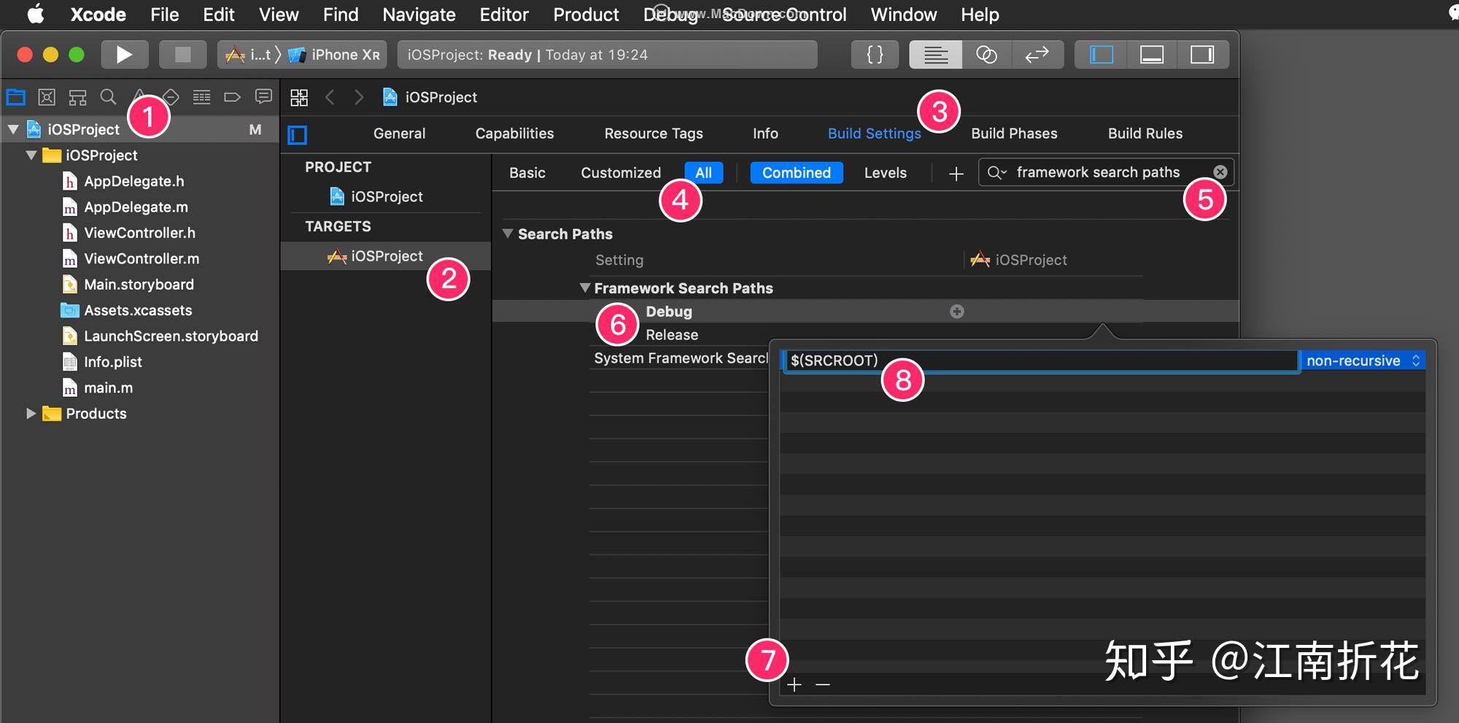Image resolution: width=1459 pixels, height=723 pixels.
Task: Select the Release configuration row
Action: tap(672, 335)
